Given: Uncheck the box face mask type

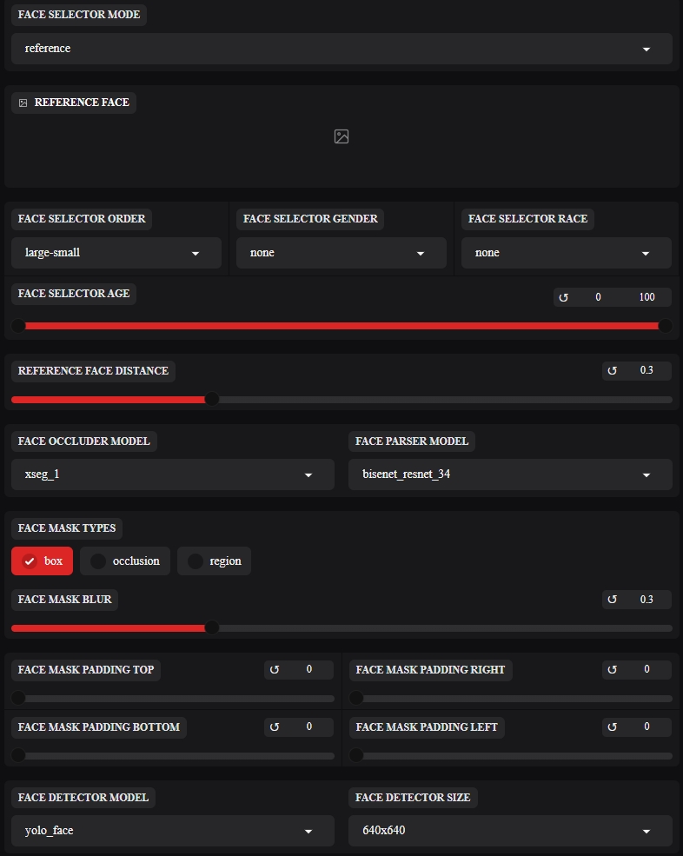Looking at the screenshot, I should coord(42,561).
